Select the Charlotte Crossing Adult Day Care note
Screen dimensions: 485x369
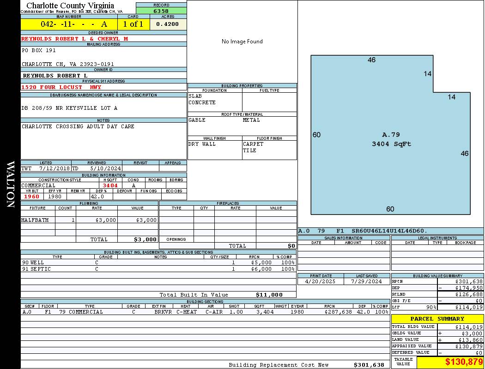pyautogui.click(x=78, y=126)
